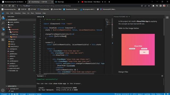Click the IDE logo icon beside File menu

3,13
